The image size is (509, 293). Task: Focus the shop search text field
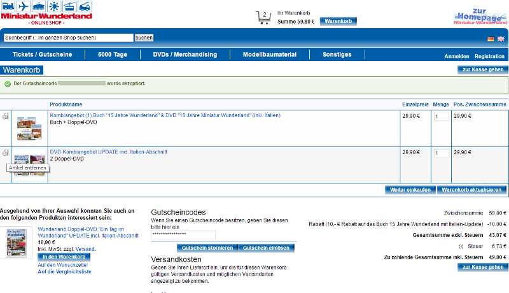pos(68,38)
